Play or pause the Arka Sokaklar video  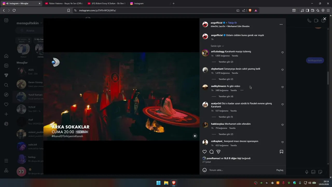tap(121, 96)
